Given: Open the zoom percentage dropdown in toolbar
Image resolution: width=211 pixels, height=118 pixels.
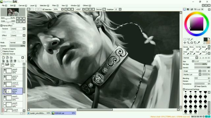Looking at the screenshot, I should [62, 10].
